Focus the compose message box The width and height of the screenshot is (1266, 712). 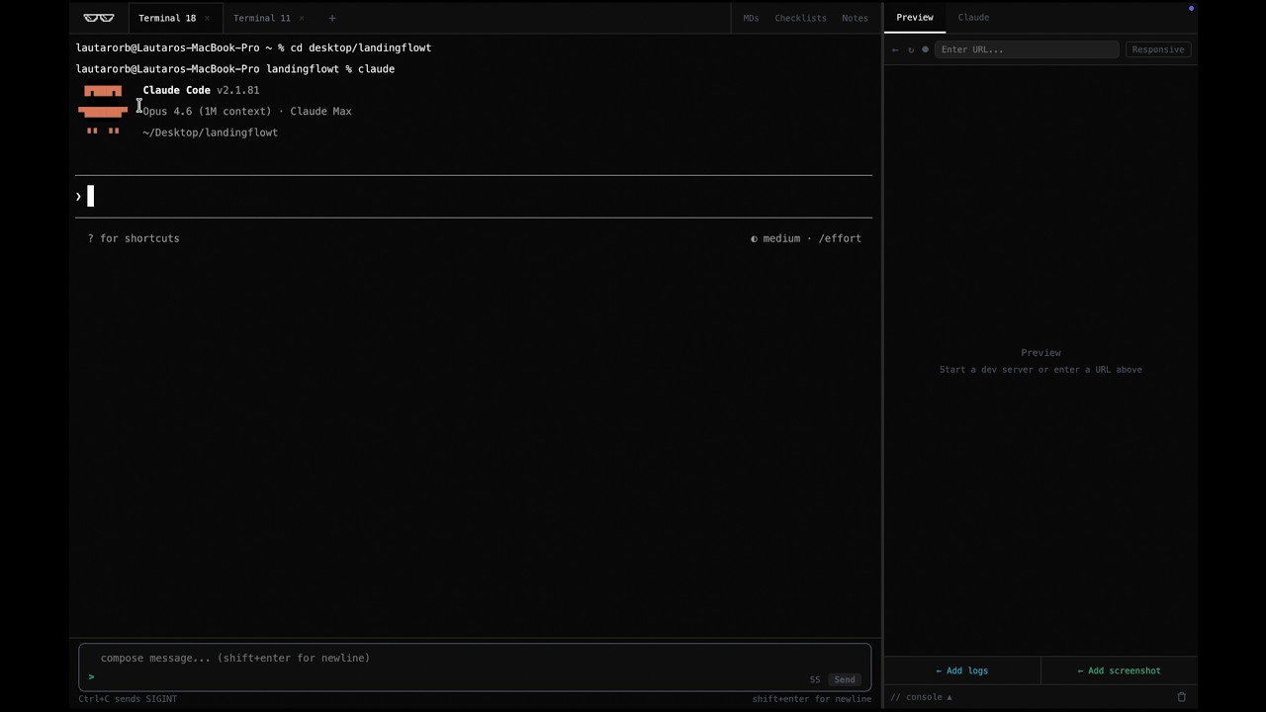coord(475,667)
